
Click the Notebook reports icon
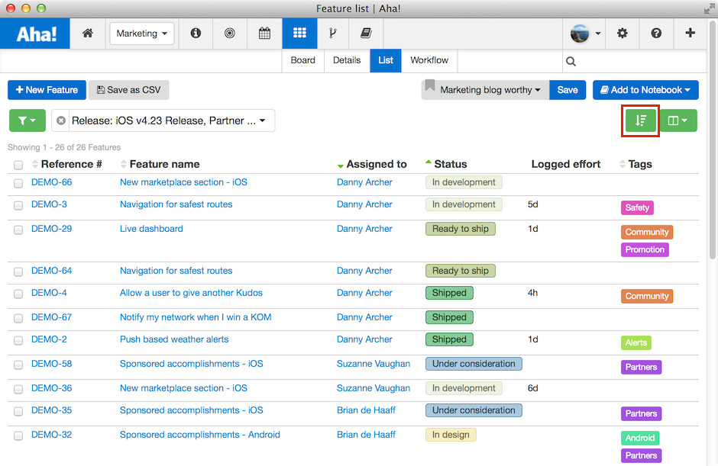click(365, 34)
